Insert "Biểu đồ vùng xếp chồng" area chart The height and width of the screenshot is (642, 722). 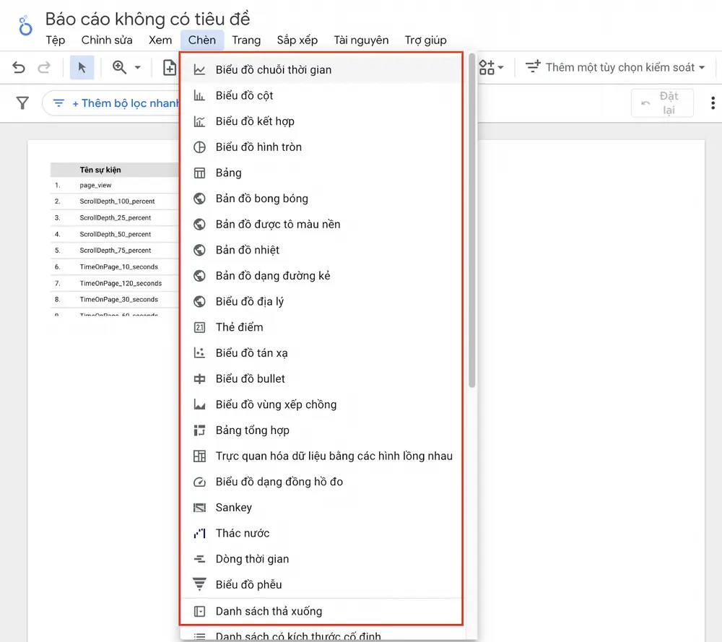tap(321, 405)
